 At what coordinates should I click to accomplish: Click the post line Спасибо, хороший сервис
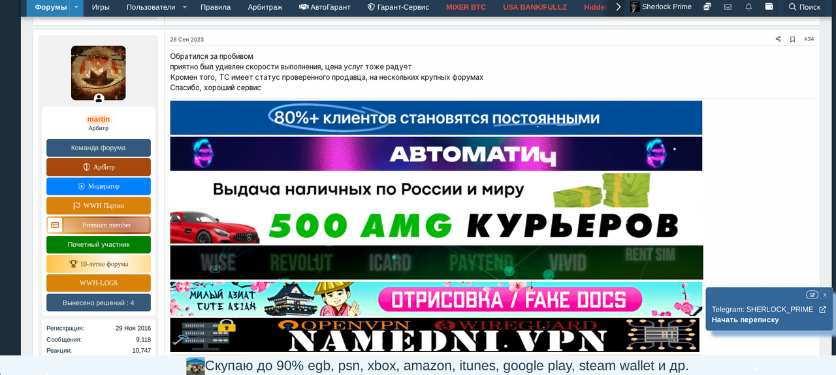216,88
